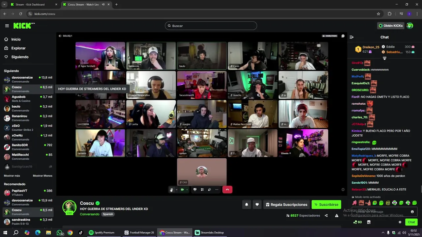Viewport: 422px width, 237px height.
Task: Click the chat bubble icon atop video
Action: click(x=343, y=36)
